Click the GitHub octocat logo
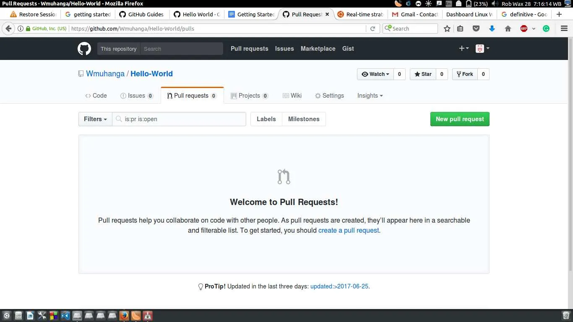 pos(84,48)
